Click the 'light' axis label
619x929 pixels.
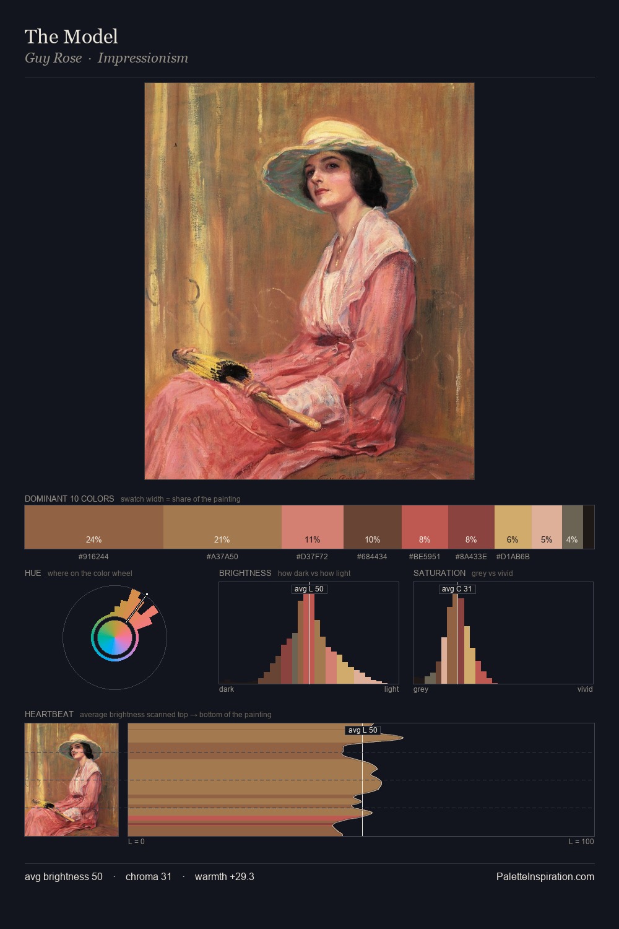392,689
